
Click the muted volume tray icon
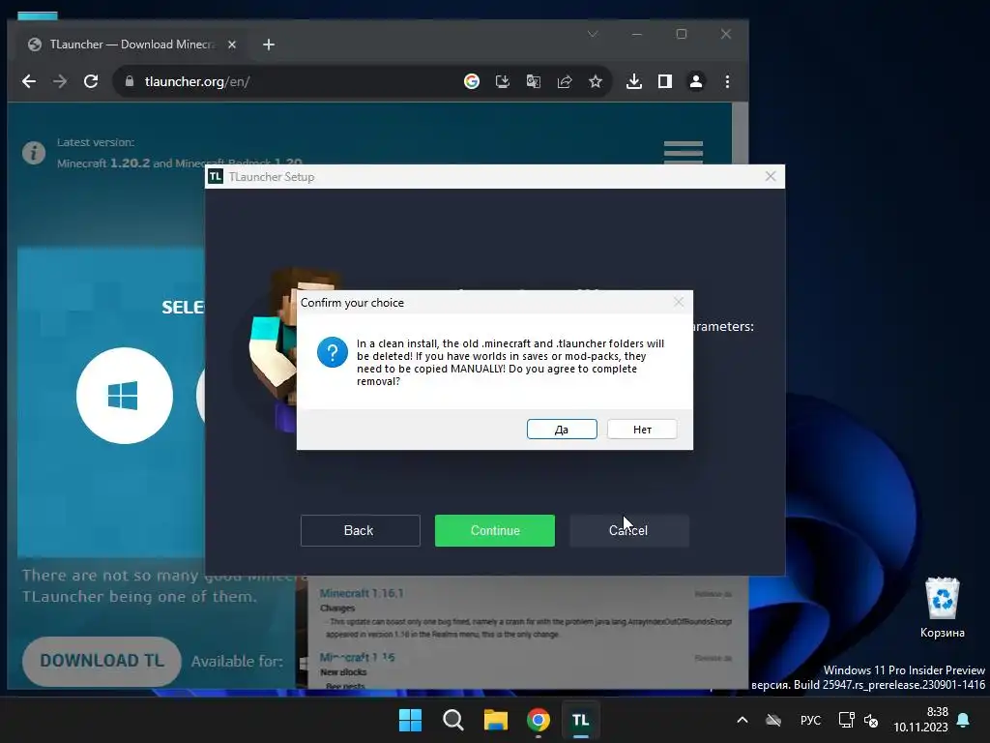(x=871, y=720)
